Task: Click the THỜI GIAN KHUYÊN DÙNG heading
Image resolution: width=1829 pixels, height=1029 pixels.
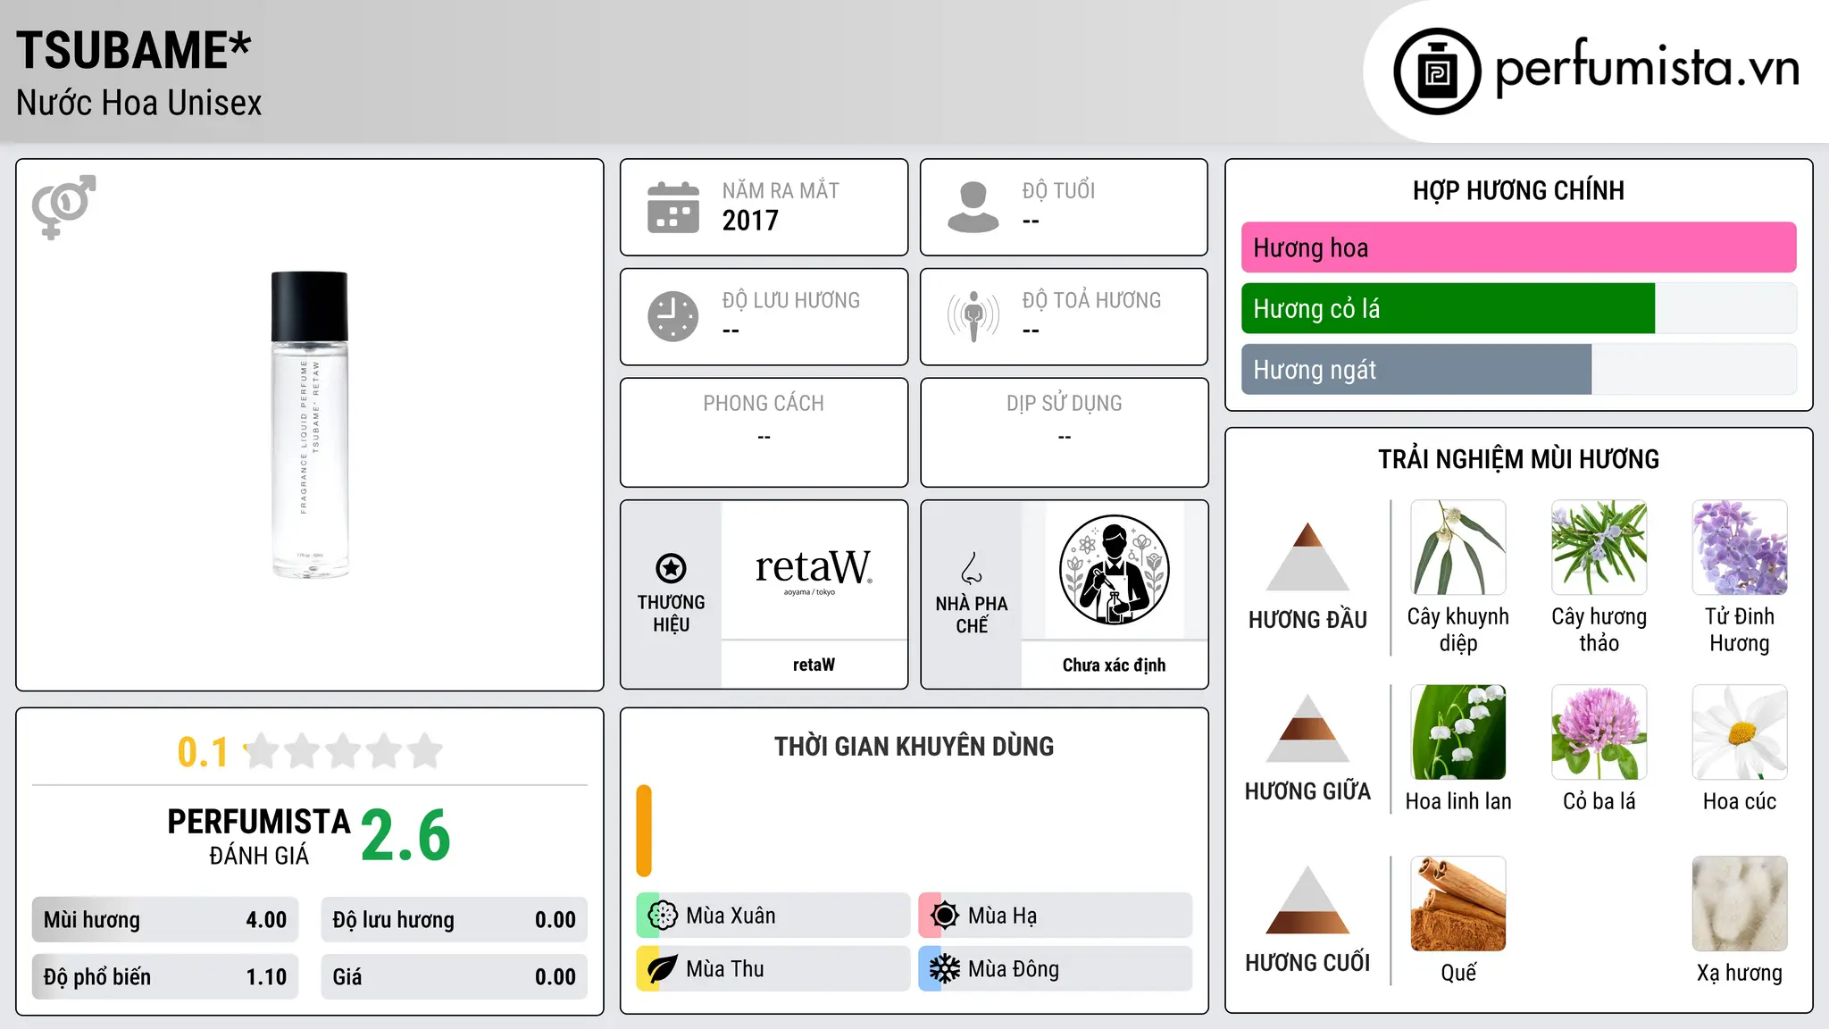Action: point(914,746)
